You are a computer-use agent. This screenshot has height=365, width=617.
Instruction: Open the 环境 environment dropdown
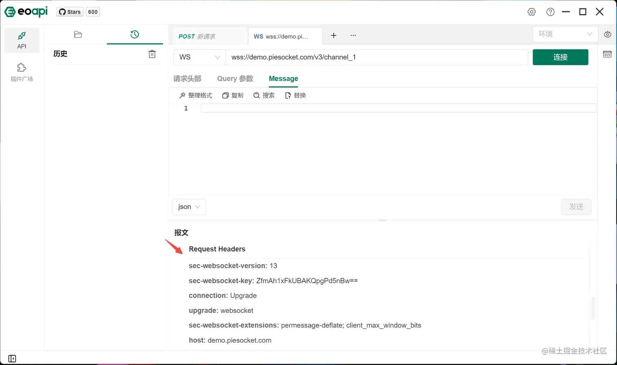(x=565, y=34)
